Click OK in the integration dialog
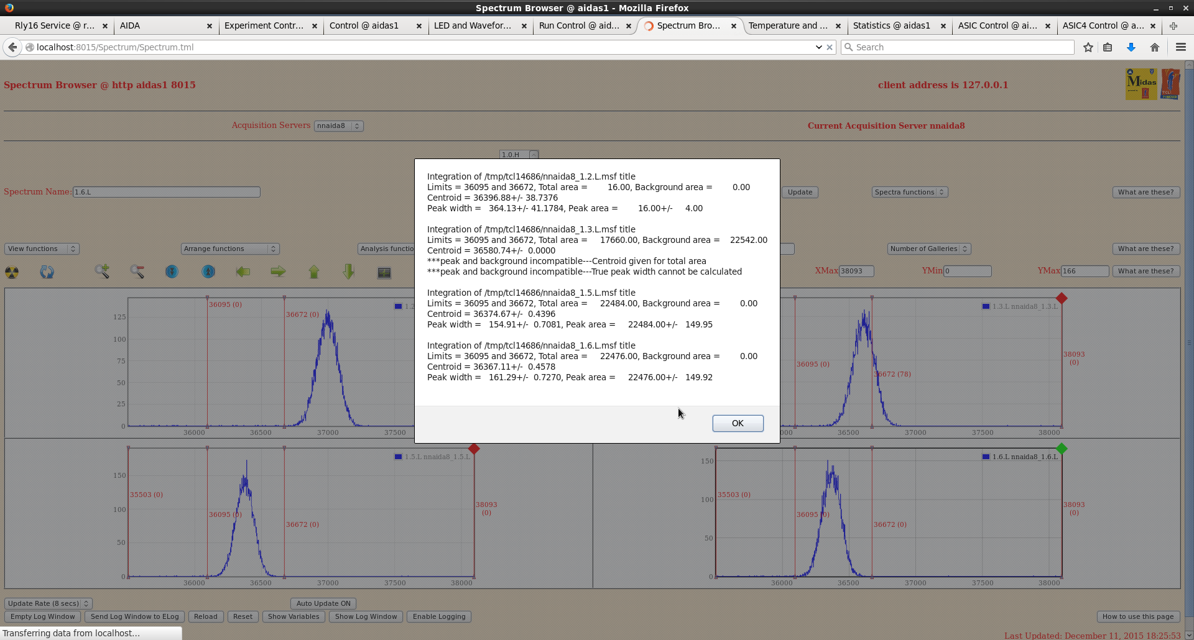Screen dimensions: 1194x640 pos(738,424)
